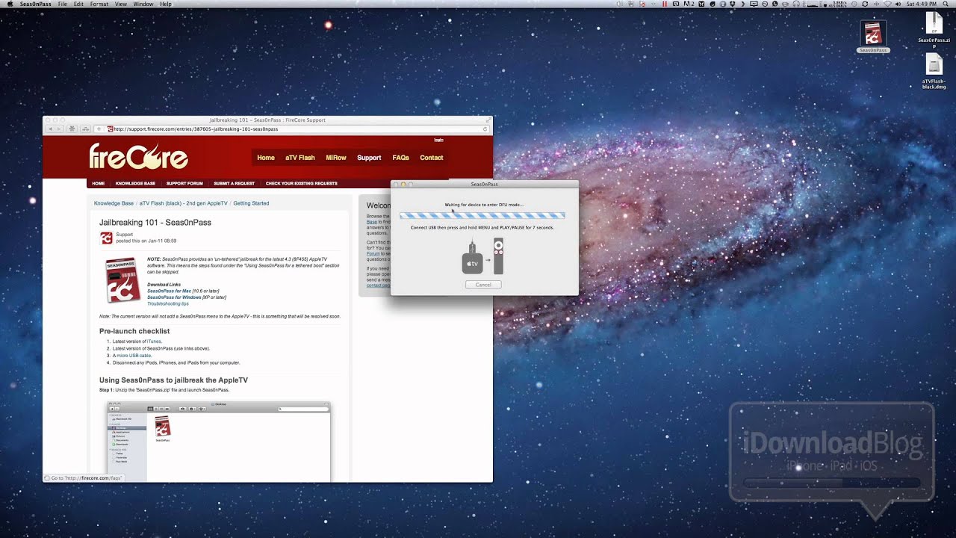956x538 pixels.
Task: Click CHECK YOUR EXISTING REQUESTS
Action: pos(302,183)
